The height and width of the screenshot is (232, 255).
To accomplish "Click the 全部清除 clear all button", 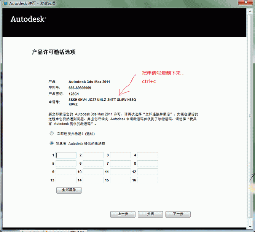I will click(69, 190).
